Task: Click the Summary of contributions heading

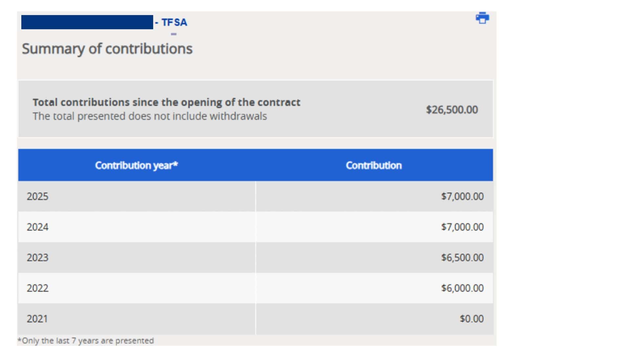Action: pos(107,49)
